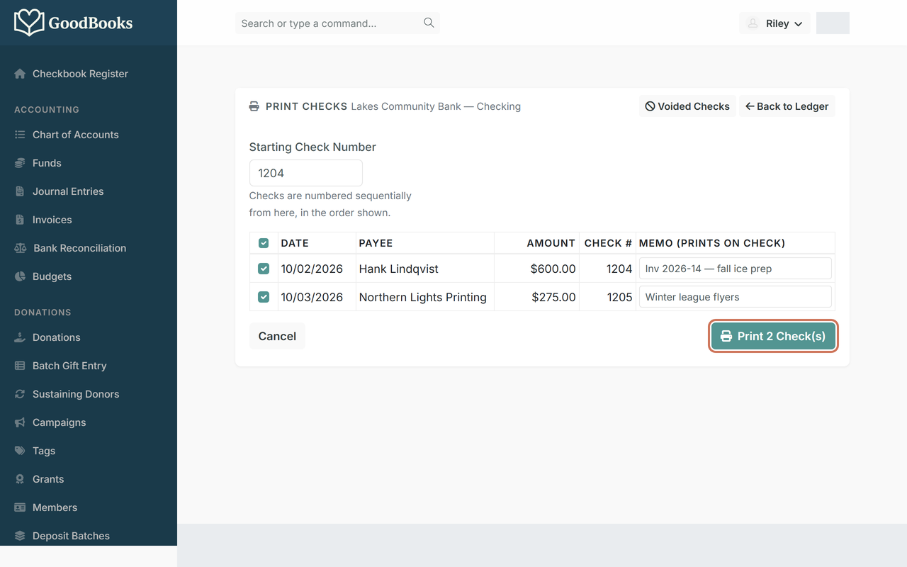Click the Chart of Accounts list icon

click(20, 135)
